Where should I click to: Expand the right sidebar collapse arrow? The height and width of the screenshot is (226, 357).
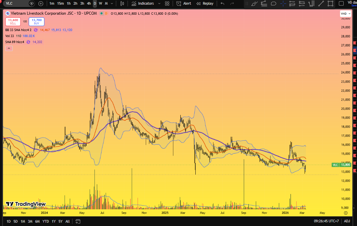(354, 208)
